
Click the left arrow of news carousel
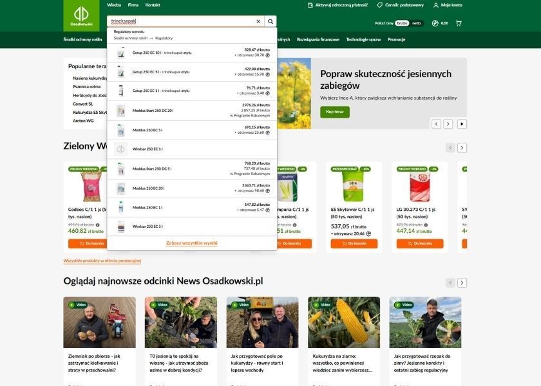pyautogui.click(x=449, y=281)
